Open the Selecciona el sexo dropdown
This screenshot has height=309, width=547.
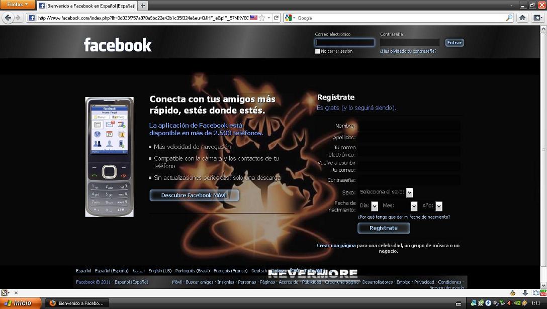tap(386, 192)
